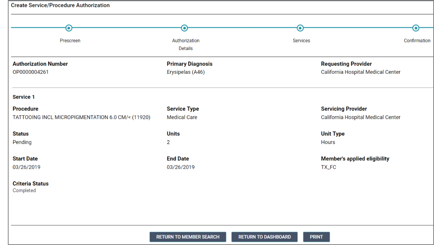Click the Authorization Details step circle
Viewport: 434px width, 245px height.
pyautogui.click(x=184, y=28)
